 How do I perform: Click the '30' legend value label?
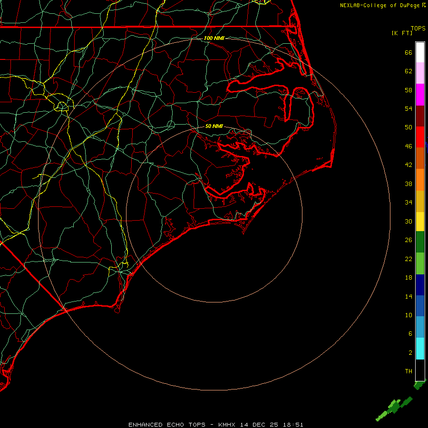tap(409, 221)
